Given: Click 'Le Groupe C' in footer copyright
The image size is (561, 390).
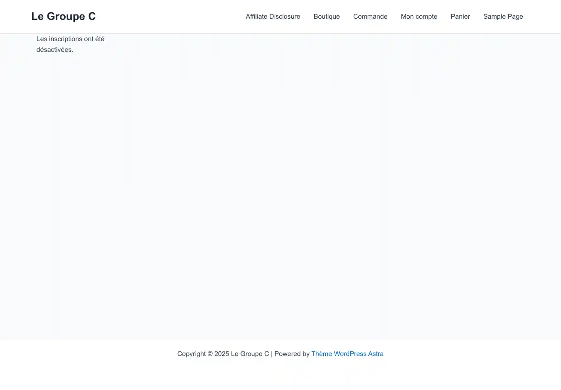Looking at the screenshot, I should coord(250,354).
